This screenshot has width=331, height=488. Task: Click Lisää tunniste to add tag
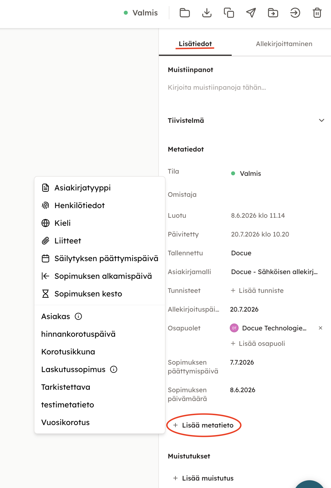pyautogui.click(x=257, y=291)
